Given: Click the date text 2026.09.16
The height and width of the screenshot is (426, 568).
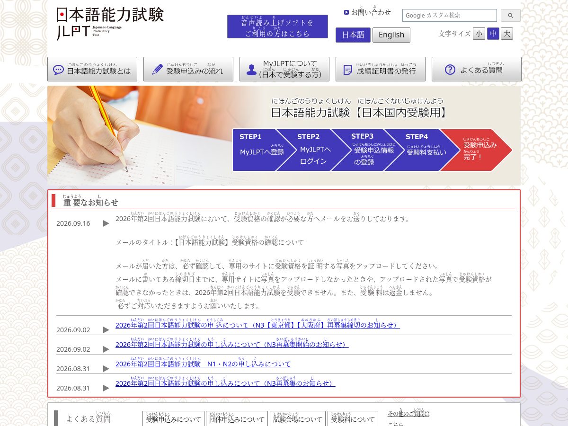Looking at the screenshot, I should (73, 223).
